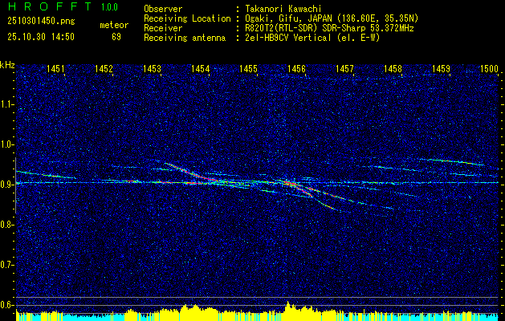Click the Observer label
The width and height of the screenshot is (505, 321).
point(163,9)
